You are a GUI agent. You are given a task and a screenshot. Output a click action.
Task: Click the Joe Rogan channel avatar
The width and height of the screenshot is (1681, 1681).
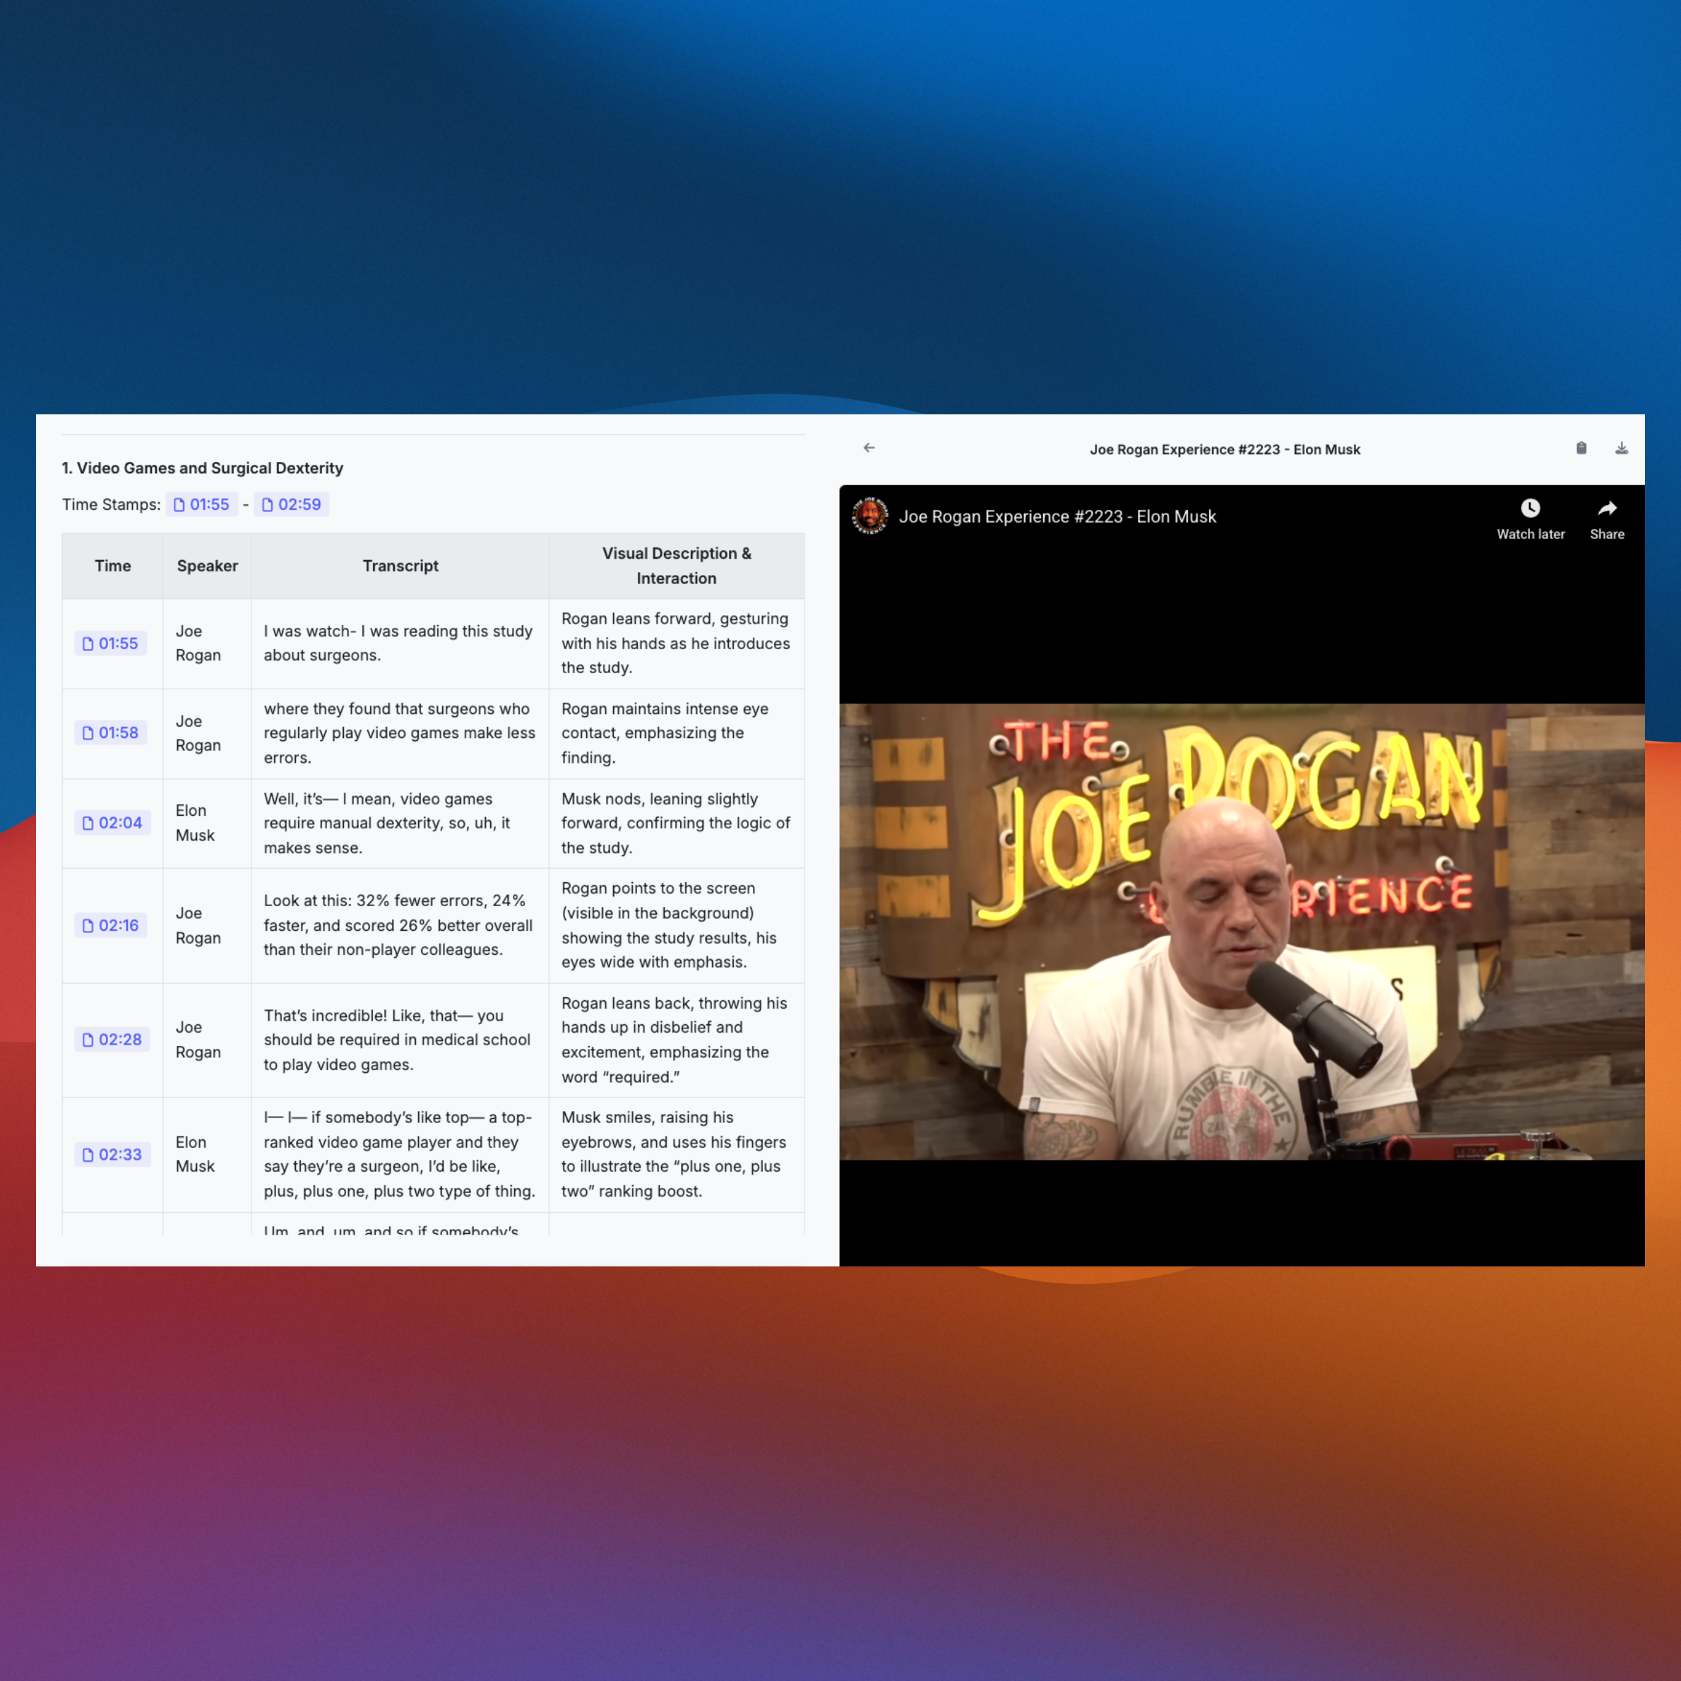click(x=869, y=516)
